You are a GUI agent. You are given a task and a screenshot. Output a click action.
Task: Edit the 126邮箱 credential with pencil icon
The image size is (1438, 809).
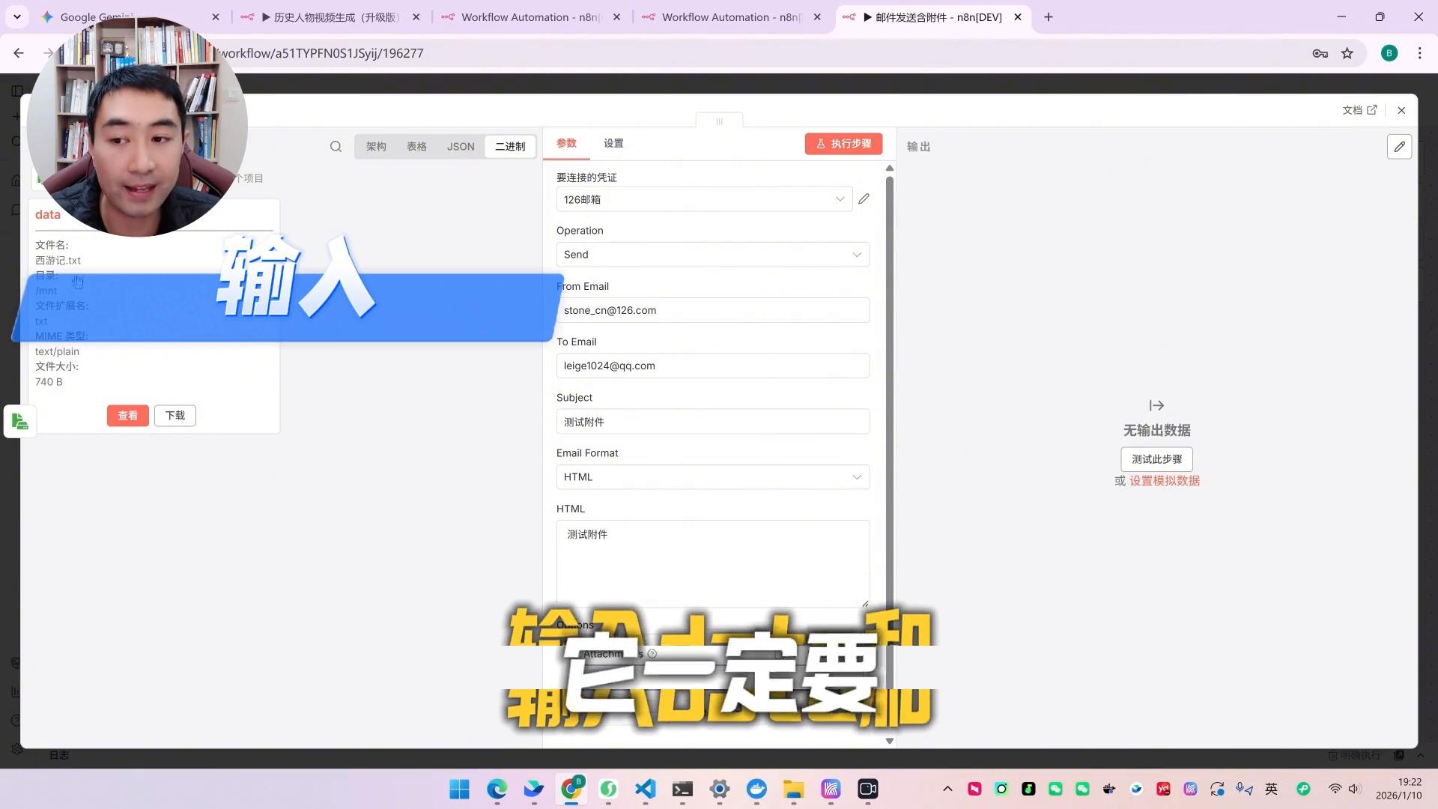pos(864,199)
